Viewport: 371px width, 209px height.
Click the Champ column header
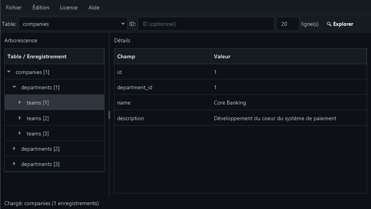coord(162,56)
